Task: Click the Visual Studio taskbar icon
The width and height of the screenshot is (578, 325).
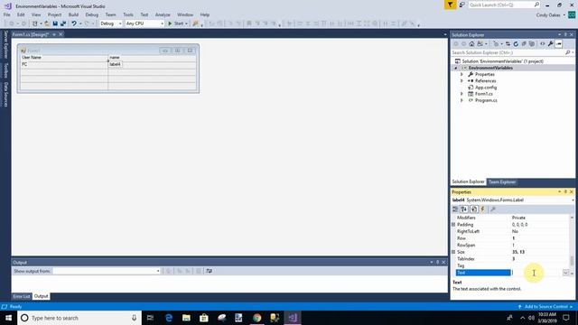Action: [x=293, y=318]
